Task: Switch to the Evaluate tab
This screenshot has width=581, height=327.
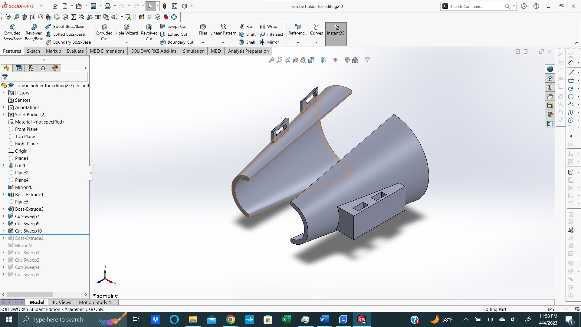Action: pos(75,51)
